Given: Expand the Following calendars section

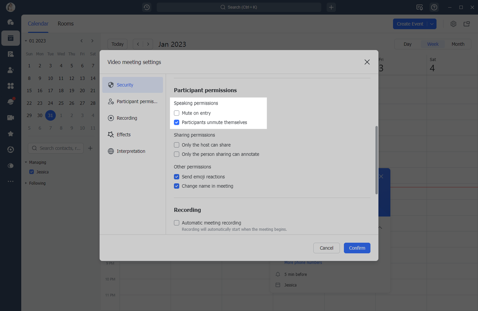Looking at the screenshot, I should click(26, 183).
